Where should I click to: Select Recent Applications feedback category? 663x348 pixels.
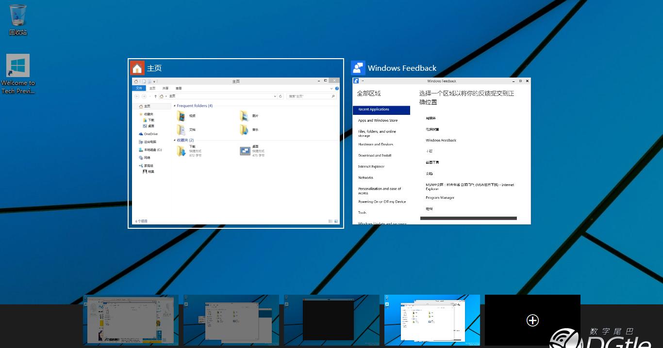[381, 110]
